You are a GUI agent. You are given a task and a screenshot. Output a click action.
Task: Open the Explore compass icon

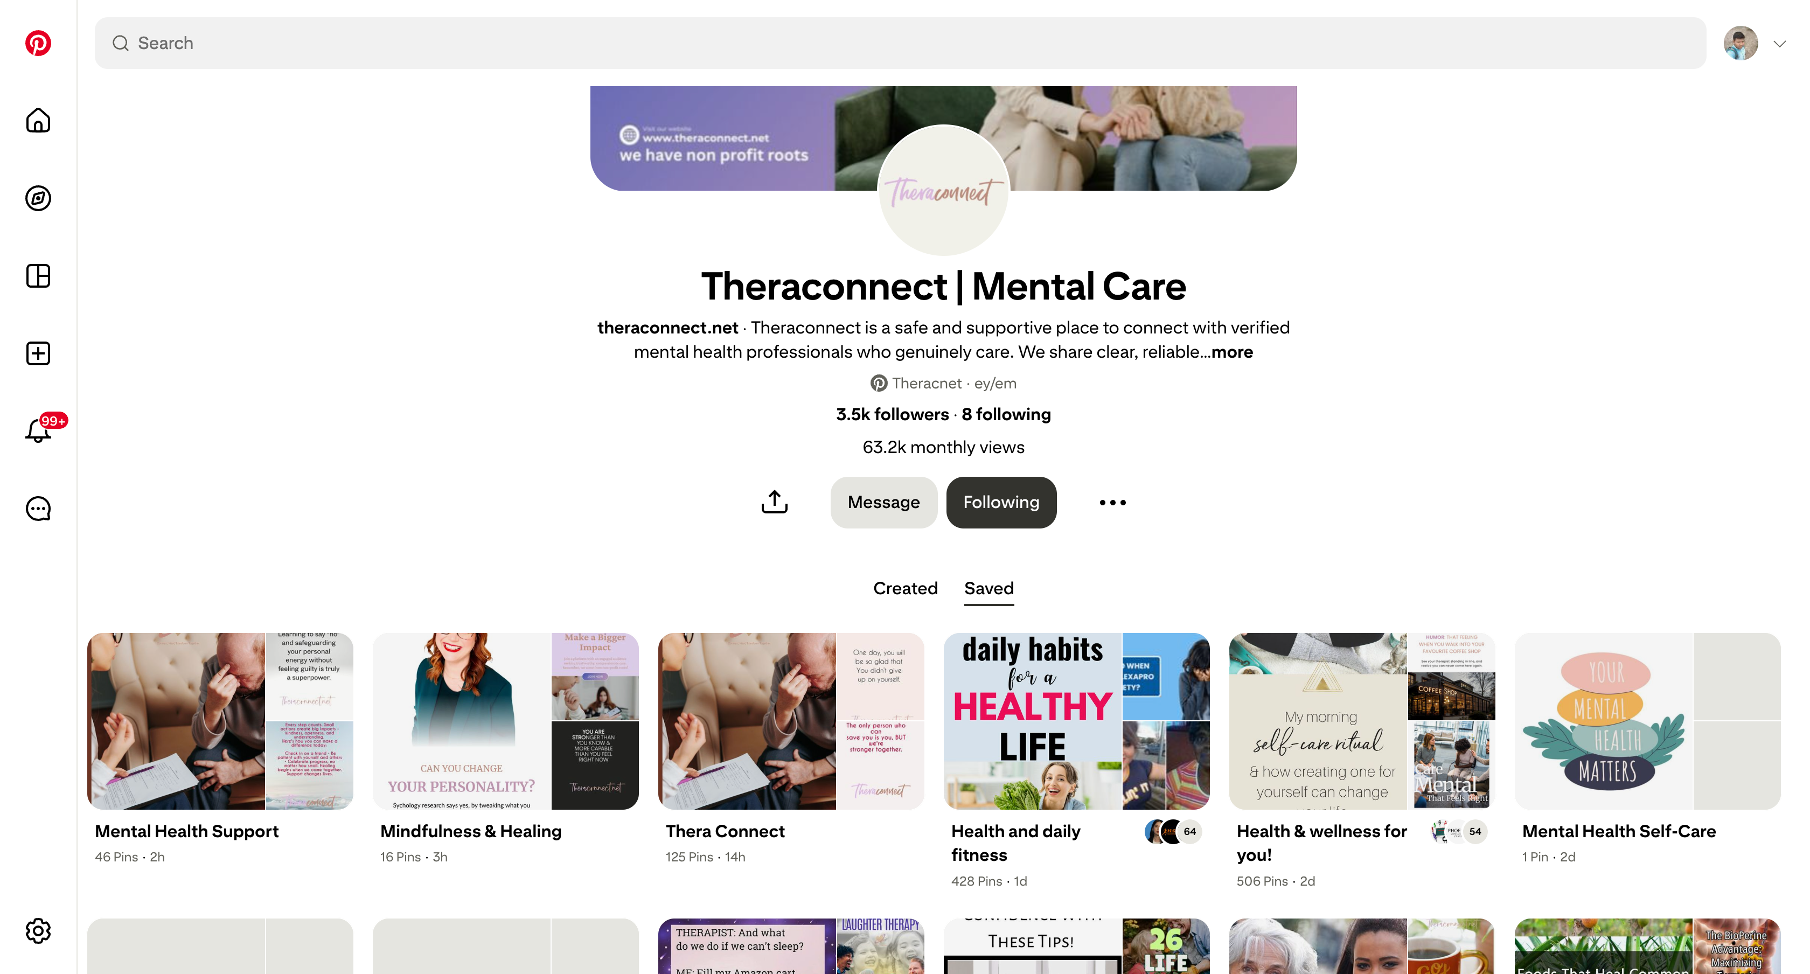38,198
